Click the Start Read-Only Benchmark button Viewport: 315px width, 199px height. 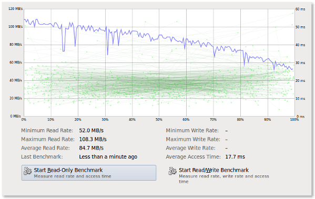[88, 173]
